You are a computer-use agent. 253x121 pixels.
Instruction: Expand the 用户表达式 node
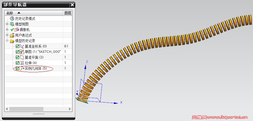[7, 35]
